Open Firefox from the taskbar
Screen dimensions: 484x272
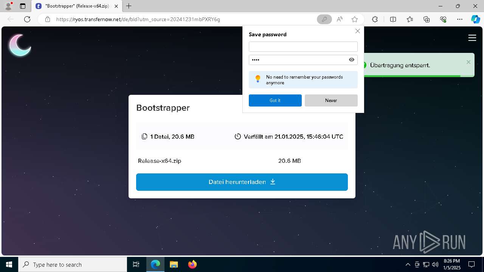pos(192,264)
